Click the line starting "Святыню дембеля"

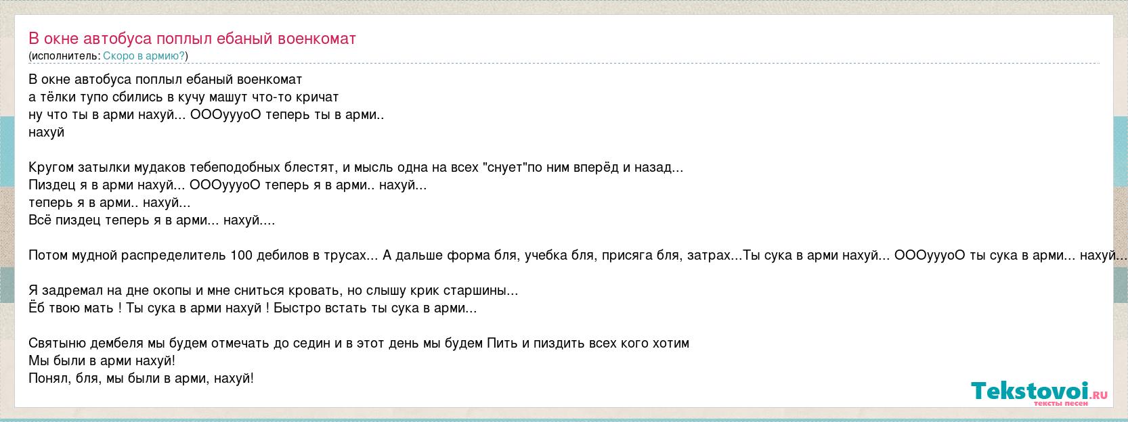click(x=359, y=343)
